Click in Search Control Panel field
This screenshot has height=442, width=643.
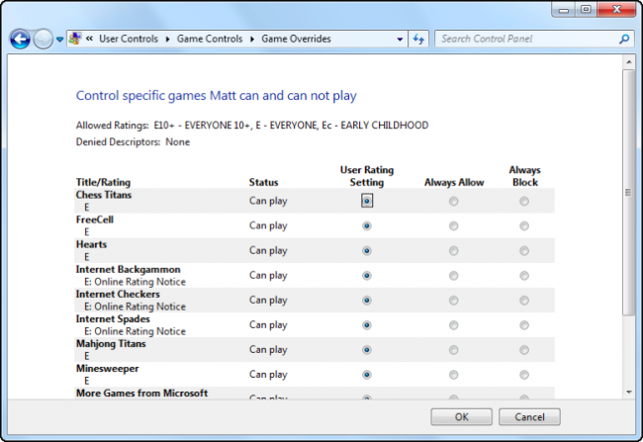pyautogui.click(x=527, y=39)
